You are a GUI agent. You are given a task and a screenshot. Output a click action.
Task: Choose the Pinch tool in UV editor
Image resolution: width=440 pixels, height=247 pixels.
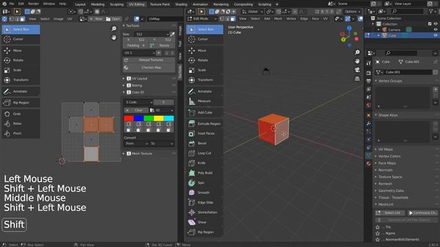[x=21, y=133]
